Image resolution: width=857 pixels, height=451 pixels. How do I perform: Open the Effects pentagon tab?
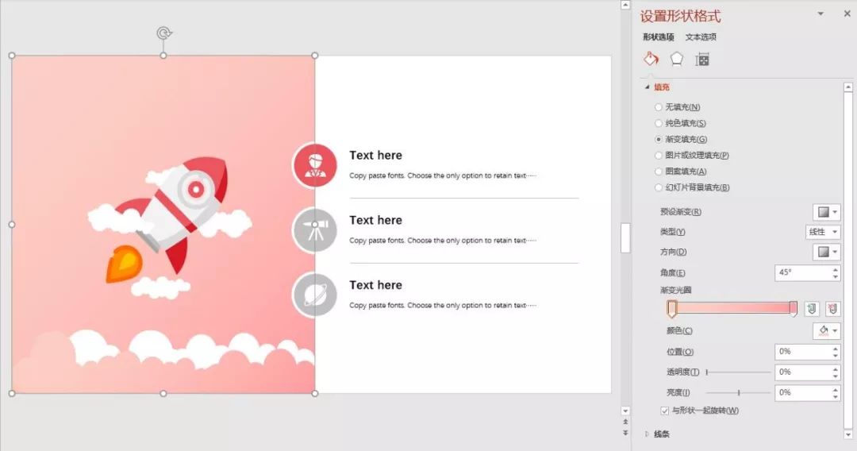[x=677, y=59]
